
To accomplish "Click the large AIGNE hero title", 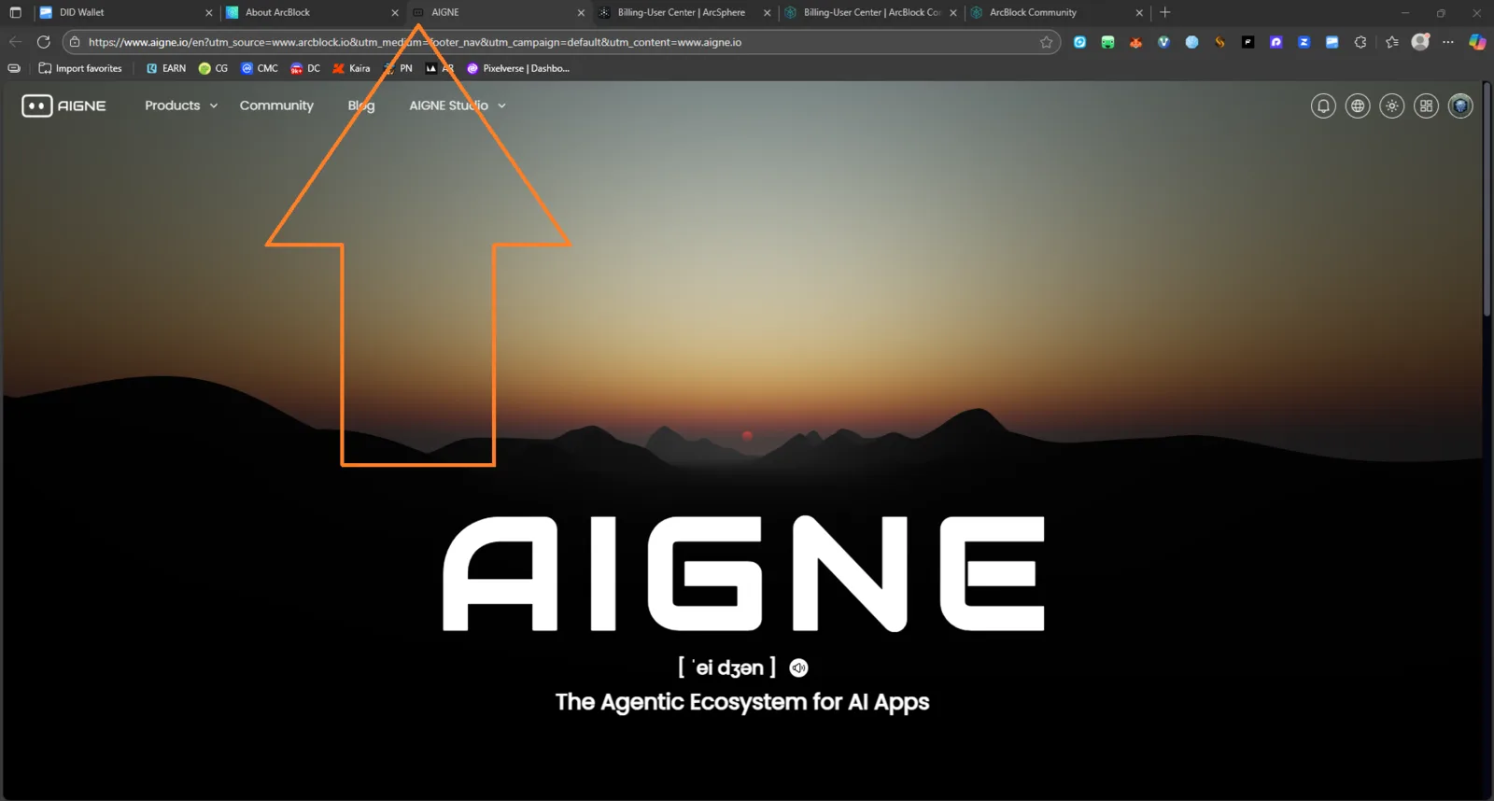I will click(x=744, y=573).
